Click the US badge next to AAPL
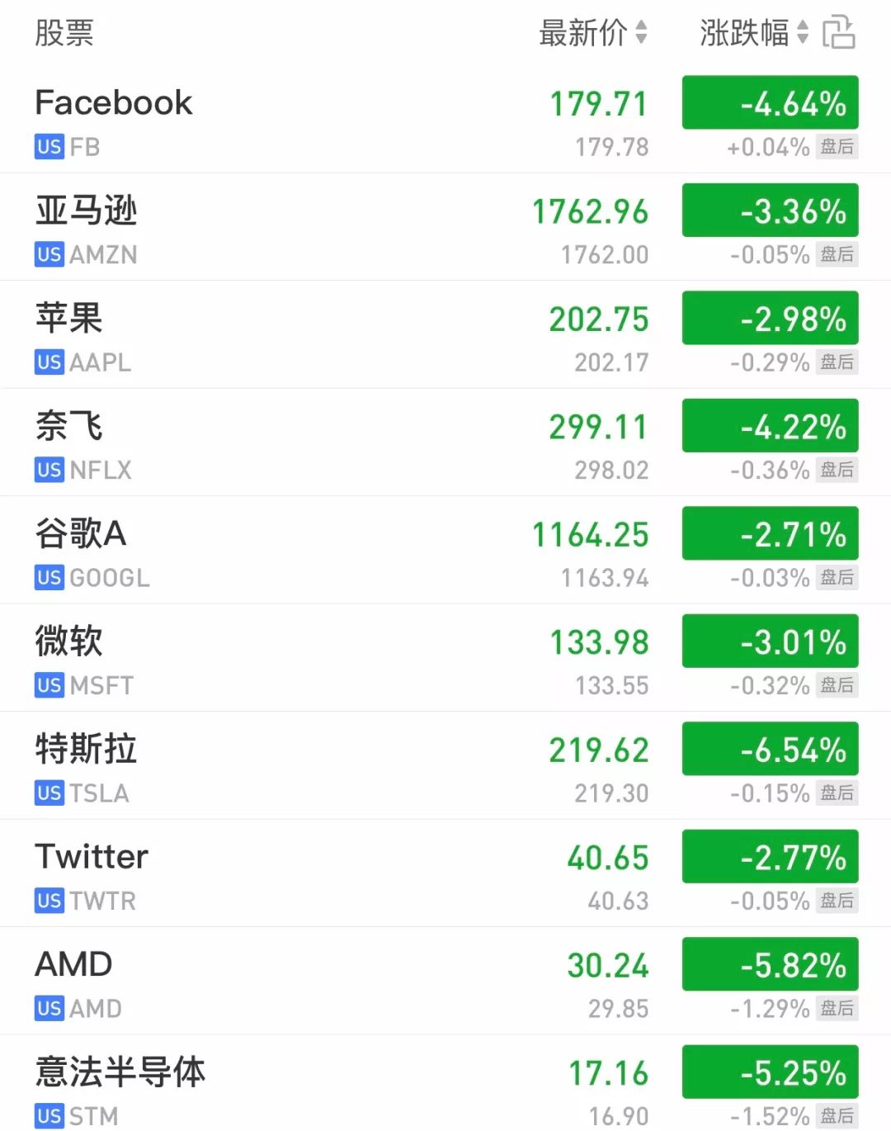 (x=49, y=362)
